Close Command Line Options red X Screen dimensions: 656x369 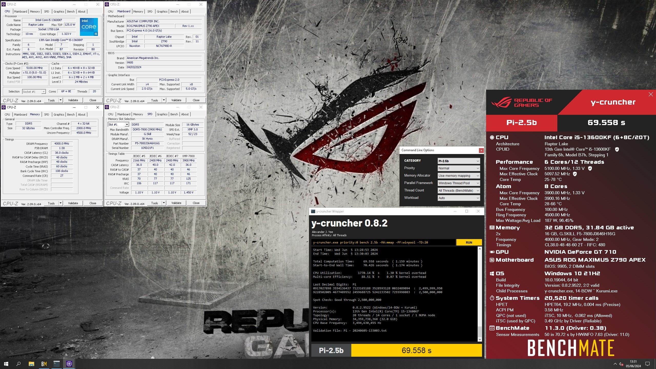point(481,150)
